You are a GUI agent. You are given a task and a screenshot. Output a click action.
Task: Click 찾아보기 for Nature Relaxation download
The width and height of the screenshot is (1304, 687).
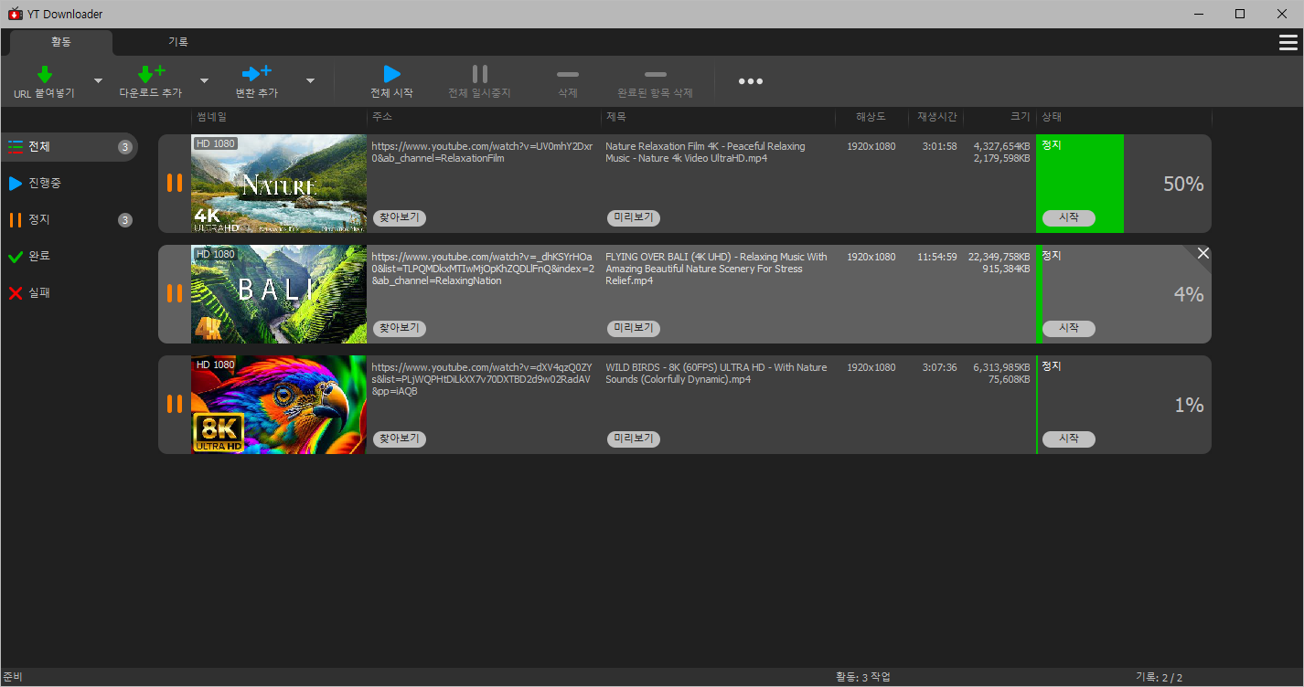400,217
